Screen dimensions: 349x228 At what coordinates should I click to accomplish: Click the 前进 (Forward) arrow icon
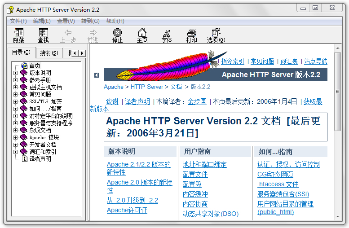93,32
